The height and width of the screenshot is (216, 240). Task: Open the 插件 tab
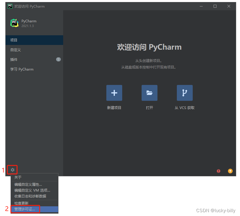tap(34, 60)
